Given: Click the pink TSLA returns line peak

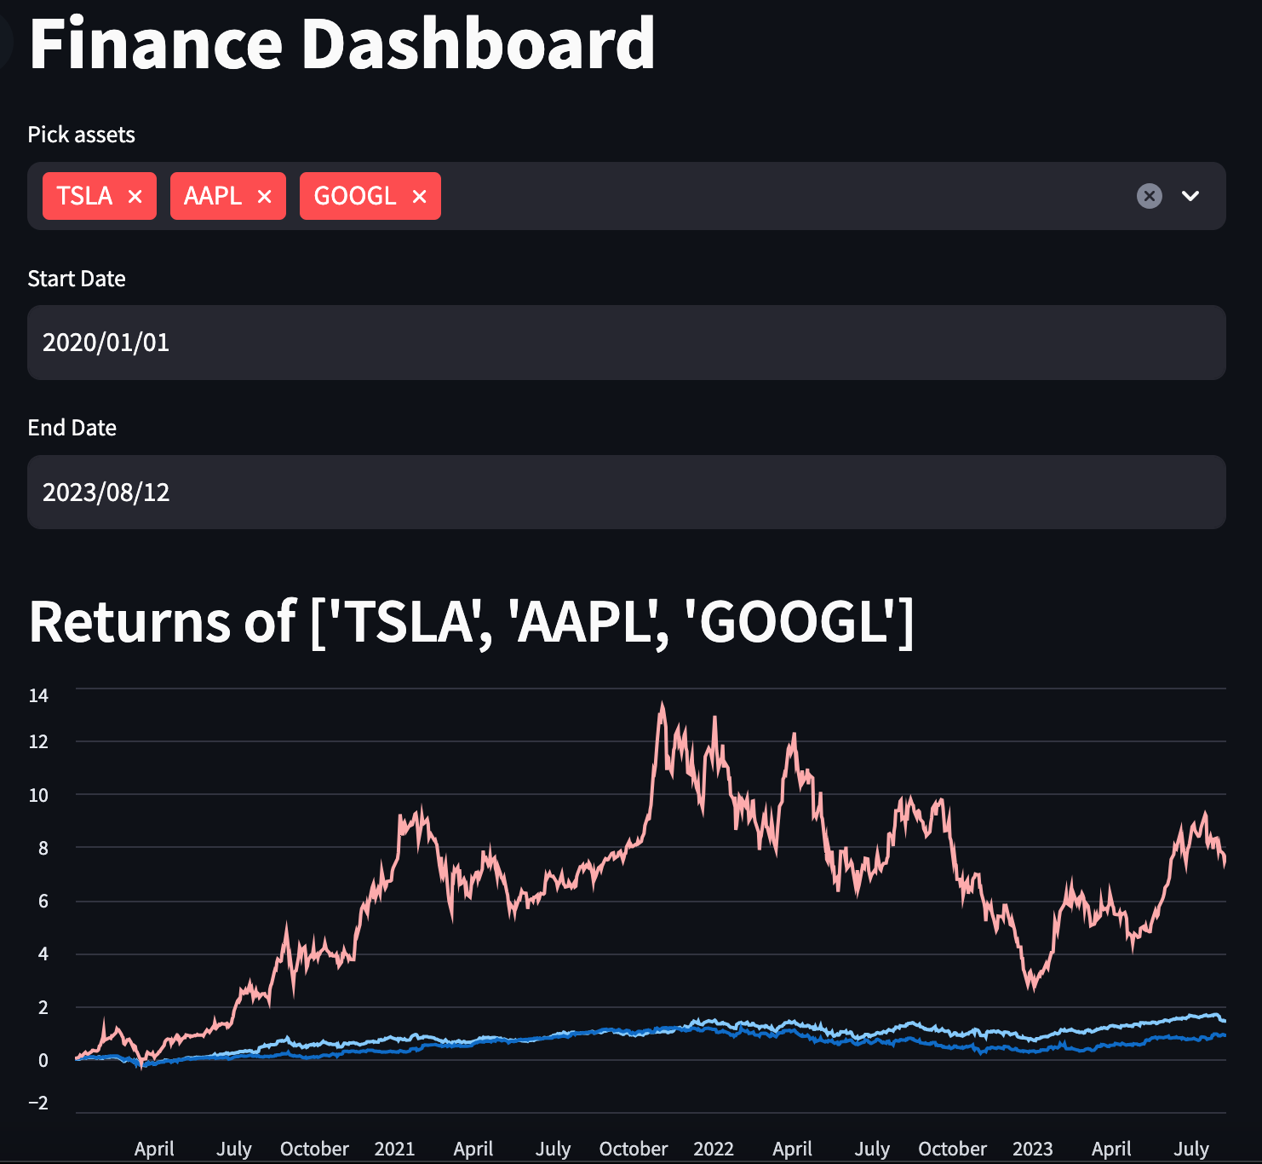Looking at the screenshot, I should coord(663,703).
